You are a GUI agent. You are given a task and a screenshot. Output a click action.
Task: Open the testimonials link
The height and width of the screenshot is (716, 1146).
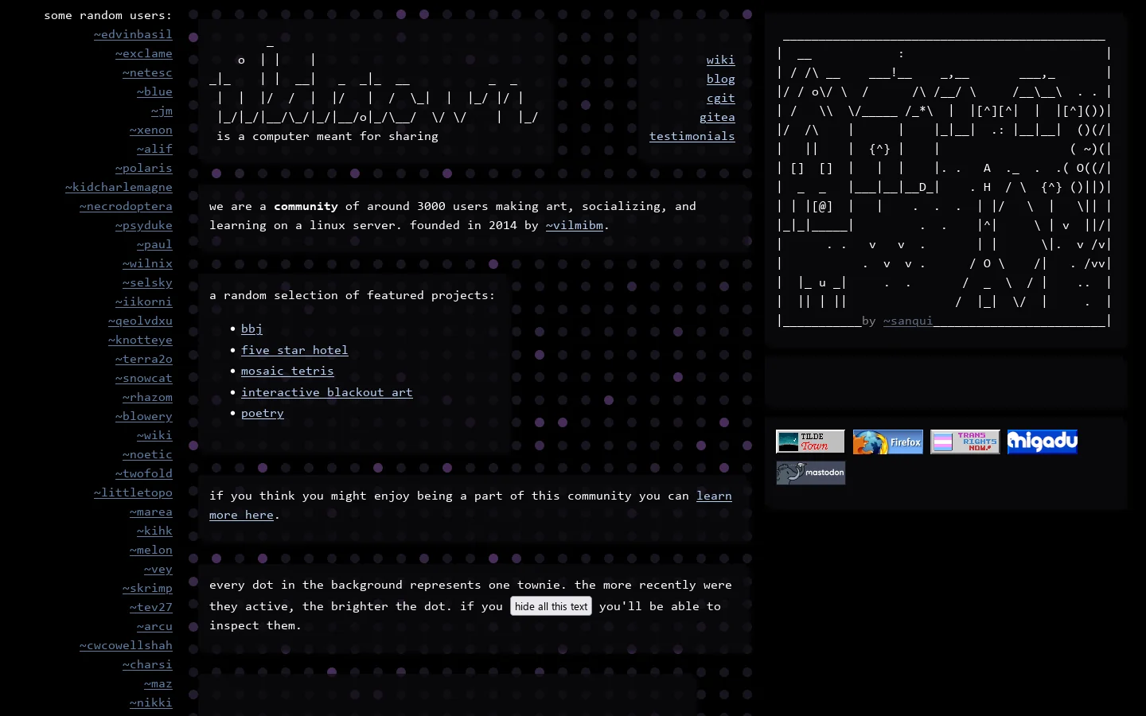[x=692, y=136]
